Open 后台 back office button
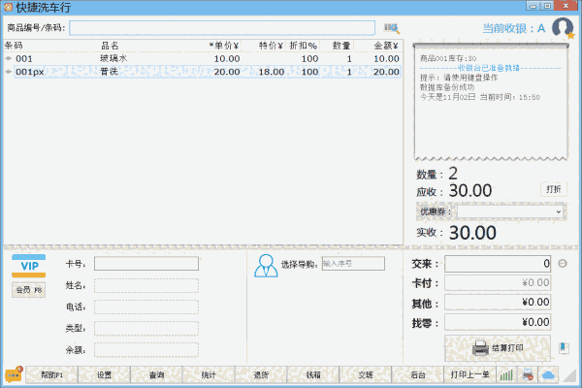This screenshot has width=582, height=388. (x=417, y=375)
